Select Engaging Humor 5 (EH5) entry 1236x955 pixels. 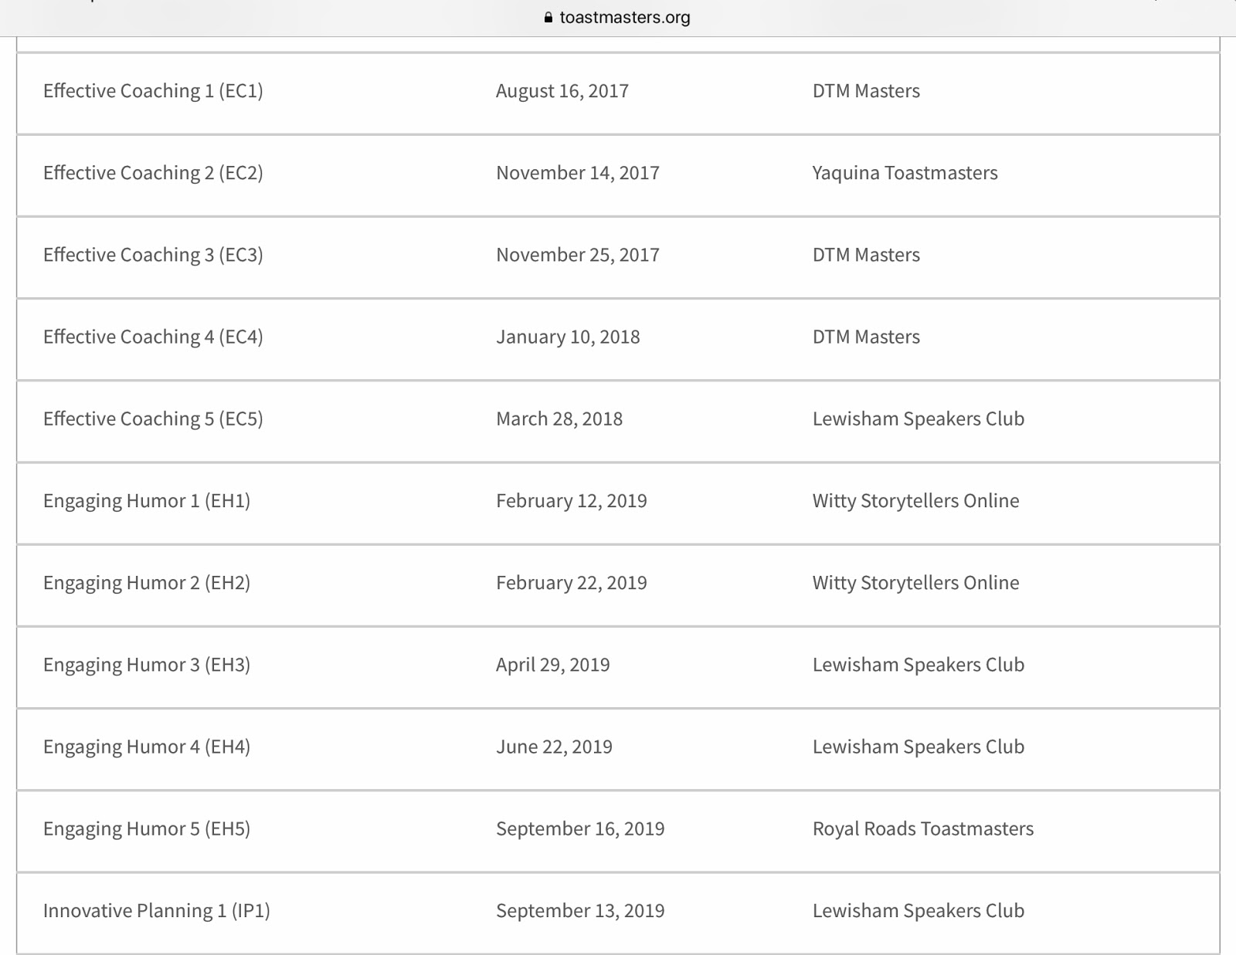point(147,828)
